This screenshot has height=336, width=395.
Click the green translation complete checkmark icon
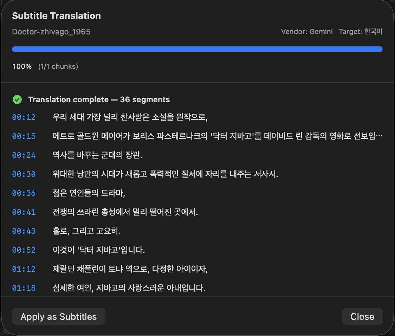[17, 99]
